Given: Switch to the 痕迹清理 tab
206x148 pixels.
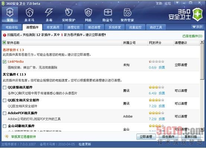Looking at the screenshot, I should (x=94, y=27).
